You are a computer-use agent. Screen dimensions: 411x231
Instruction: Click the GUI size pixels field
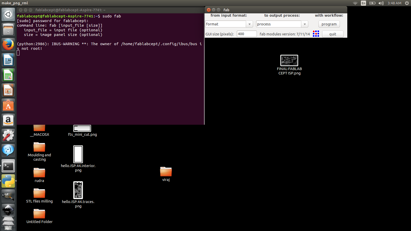247,34
